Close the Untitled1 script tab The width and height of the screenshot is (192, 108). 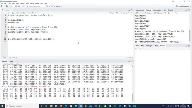[12, 10]
